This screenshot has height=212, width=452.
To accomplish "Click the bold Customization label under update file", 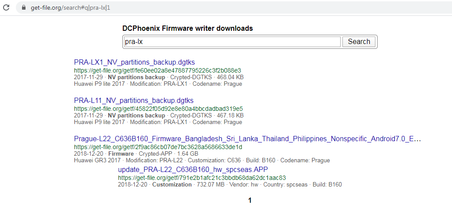I will coord(172,185).
